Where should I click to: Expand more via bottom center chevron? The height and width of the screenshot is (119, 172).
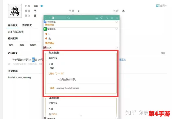click(81, 116)
